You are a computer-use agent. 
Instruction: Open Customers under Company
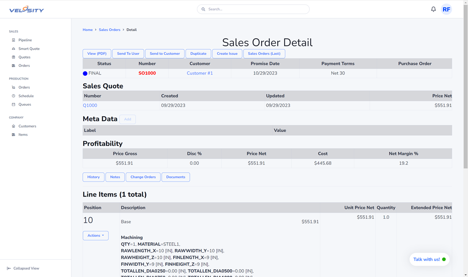27,126
